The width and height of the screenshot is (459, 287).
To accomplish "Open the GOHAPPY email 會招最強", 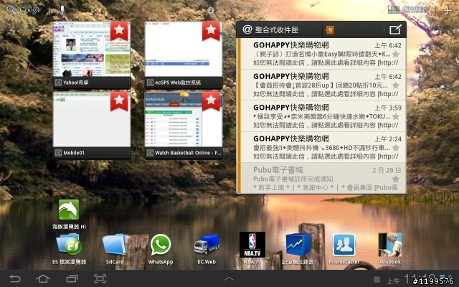I will coord(321,147).
